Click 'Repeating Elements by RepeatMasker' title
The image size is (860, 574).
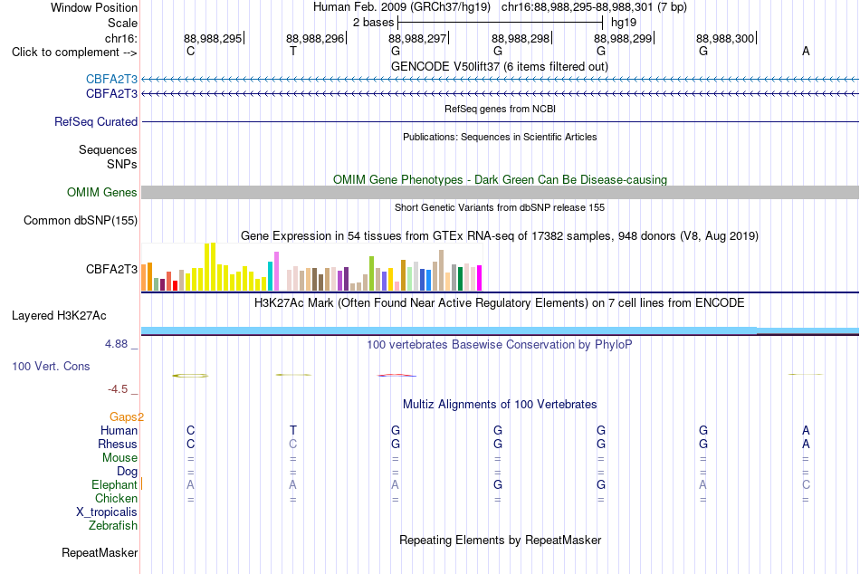click(x=500, y=540)
